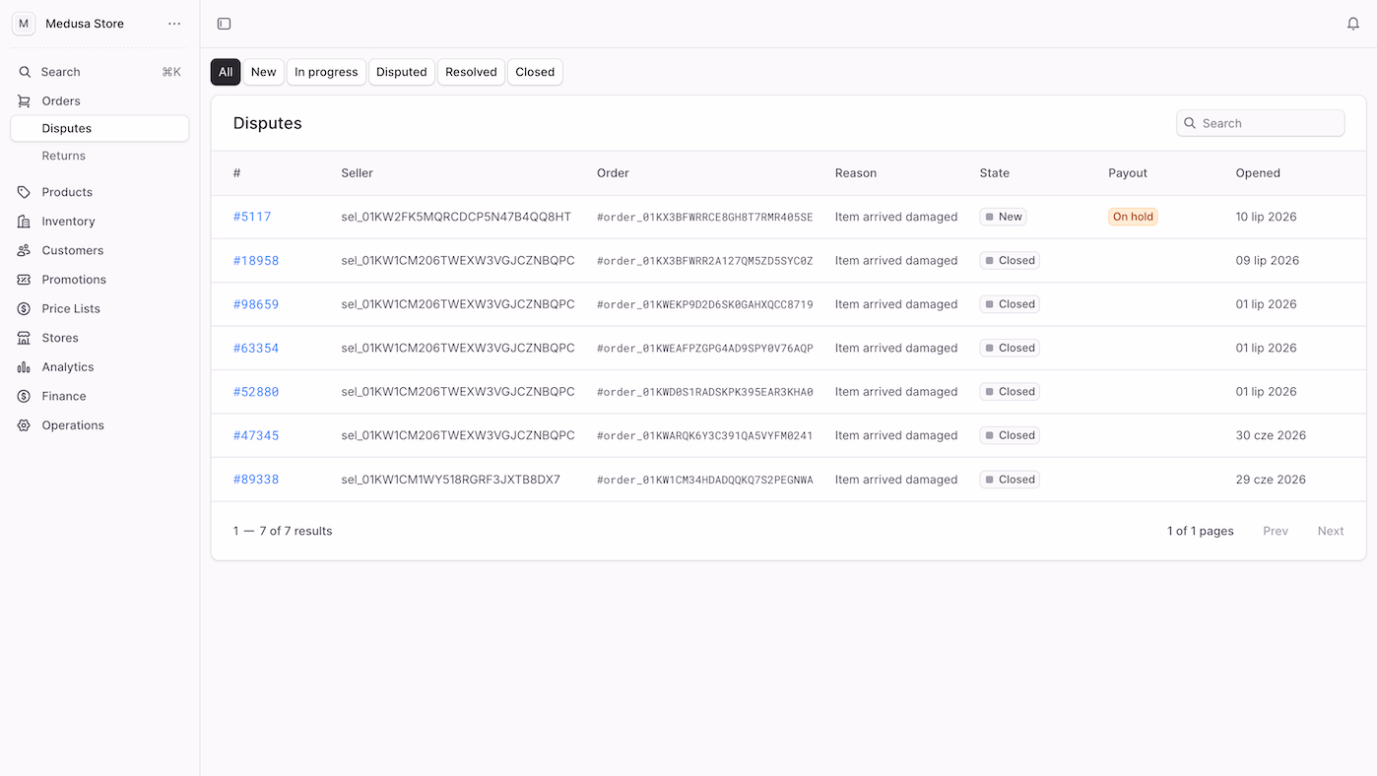Filter disputes by New
The width and height of the screenshot is (1377, 776).
click(263, 72)
